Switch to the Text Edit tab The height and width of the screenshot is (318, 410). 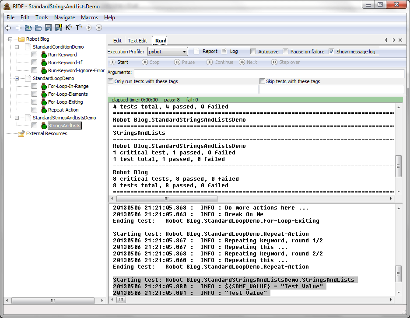click(137, 41)
